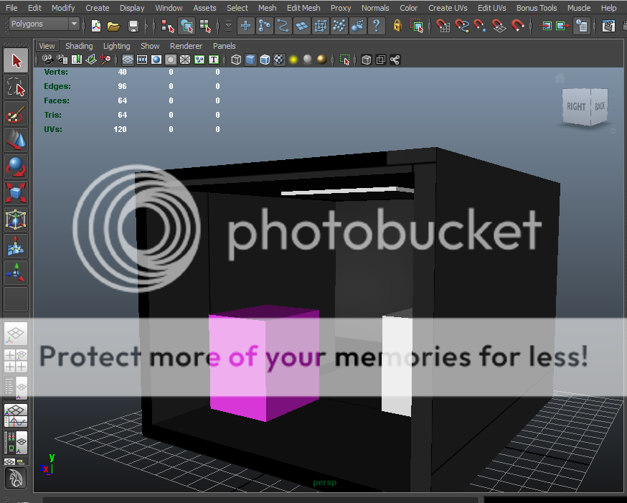Open the panel Renderer menu
Viewport: 627px width, 503px height.
[x=186, y=46]
